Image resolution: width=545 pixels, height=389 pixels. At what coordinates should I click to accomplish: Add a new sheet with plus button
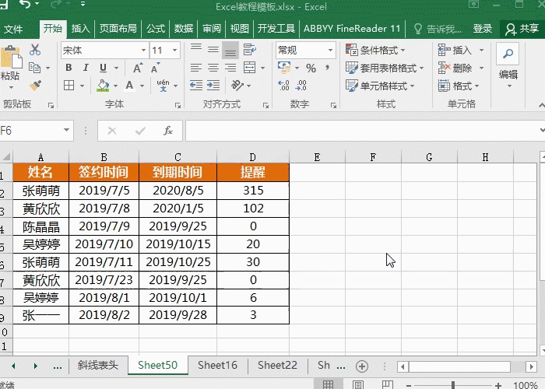[362, 366]
